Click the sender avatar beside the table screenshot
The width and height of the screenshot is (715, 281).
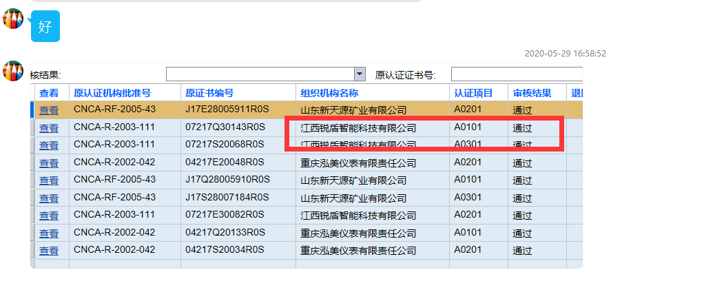pos(13,71)
